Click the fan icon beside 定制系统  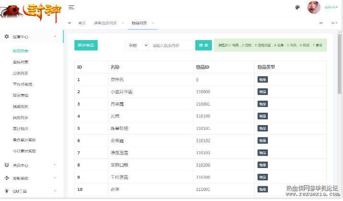click(x=7, y=178)
